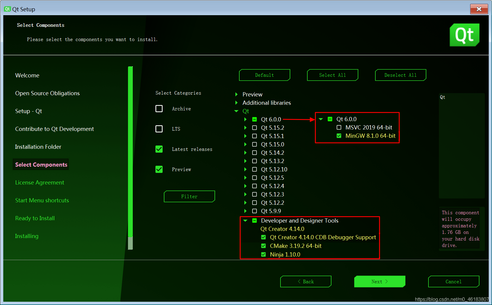Check the Qt 5.13.2 checkbox

[x=255, y=161]
